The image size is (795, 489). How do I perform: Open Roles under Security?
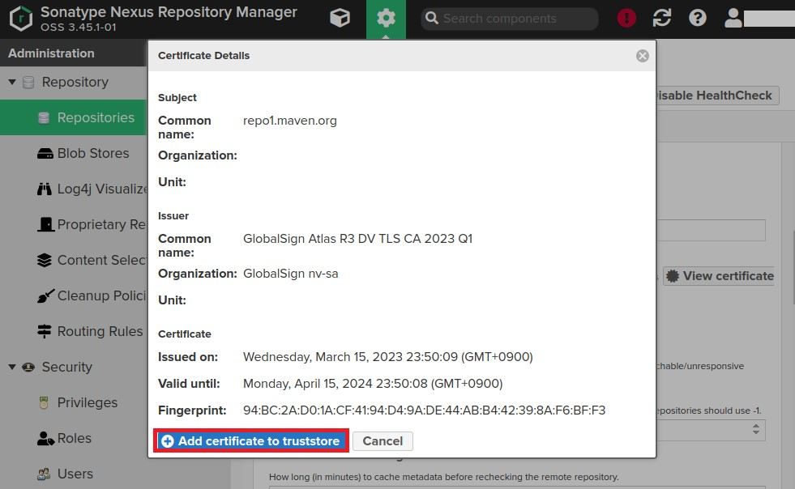pos(74,438)
